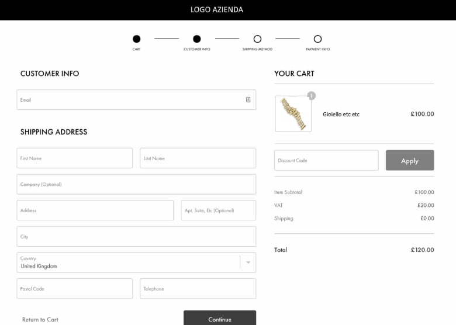The image size is (456, 325).
Task: Go to the Shipping Method step circle
Action: (257, 39)
